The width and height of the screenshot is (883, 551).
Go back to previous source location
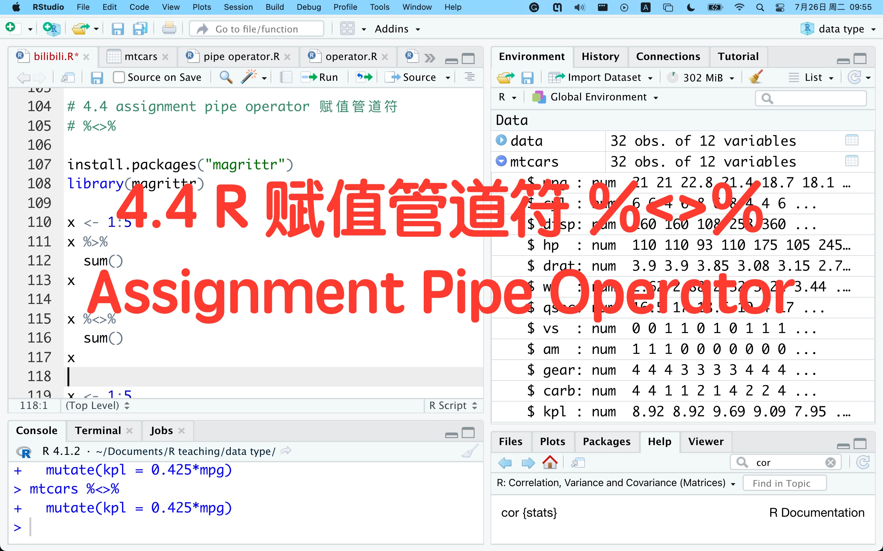(24, 77)
